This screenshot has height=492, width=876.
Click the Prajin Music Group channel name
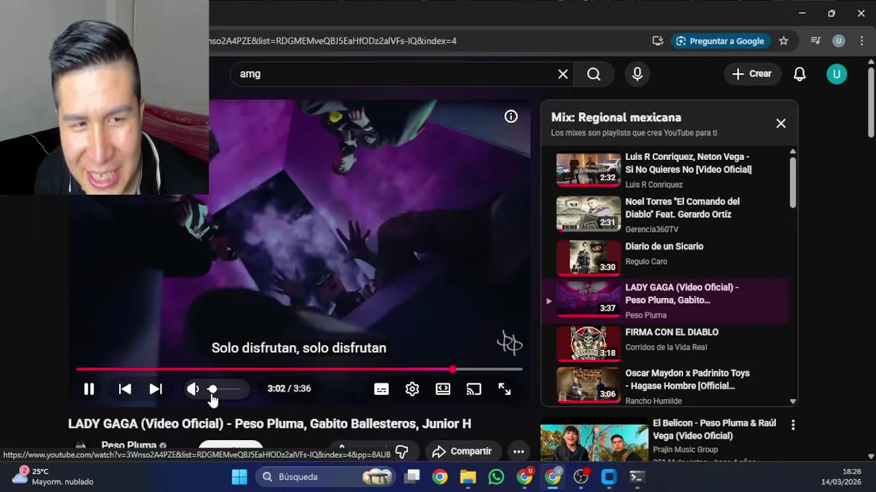tap(685, 450)
